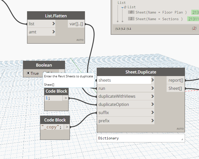Select the var[]..[] output of List.Flatten
The width and height of the screenshot is (199, 159).
click(76, 24)
